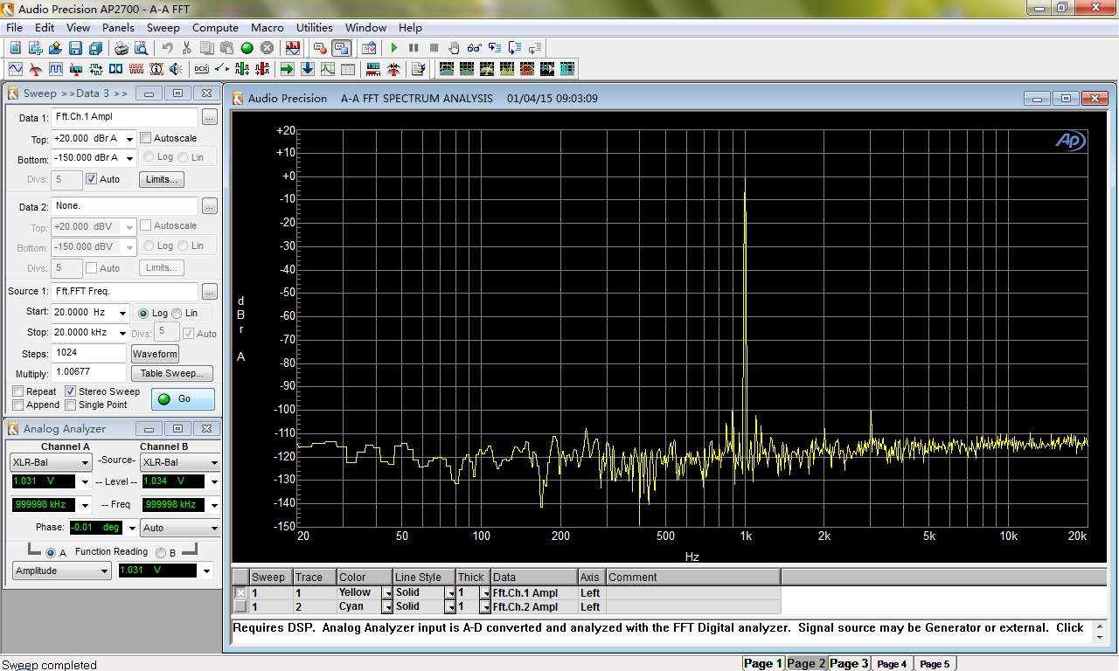Click the floppy disk save icon
Image resolution: width=1119 pixels, height=671 pixels.
click(x=75, y=48)
